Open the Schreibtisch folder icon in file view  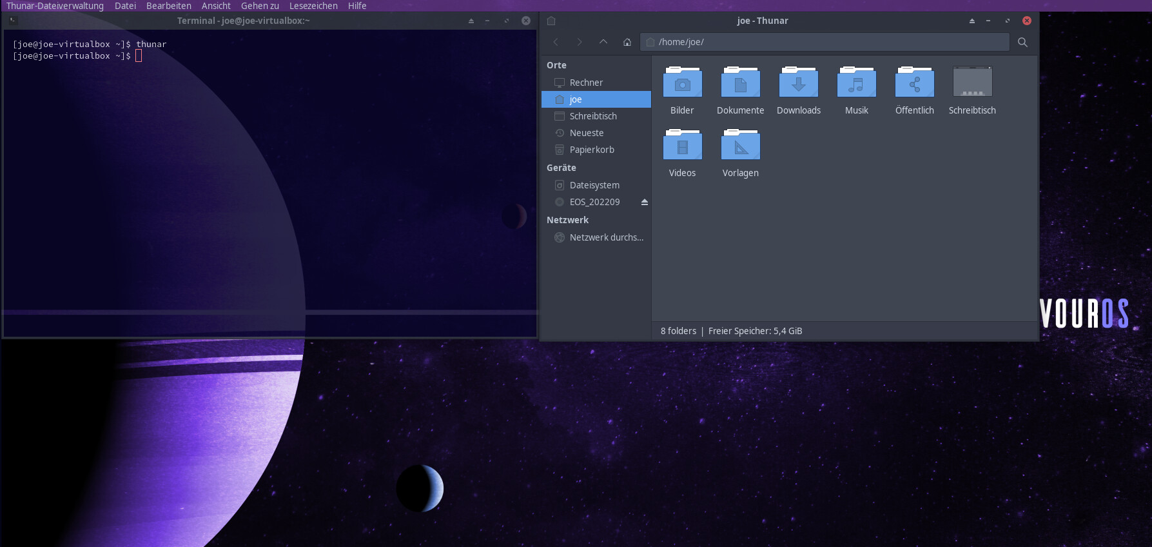tap(972, 83)
